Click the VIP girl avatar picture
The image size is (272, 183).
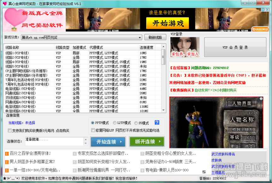point(185,47)
